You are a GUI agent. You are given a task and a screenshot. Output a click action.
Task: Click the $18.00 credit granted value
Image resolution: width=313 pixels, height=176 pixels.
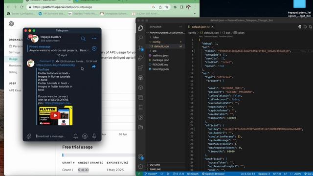pos(83,170)
